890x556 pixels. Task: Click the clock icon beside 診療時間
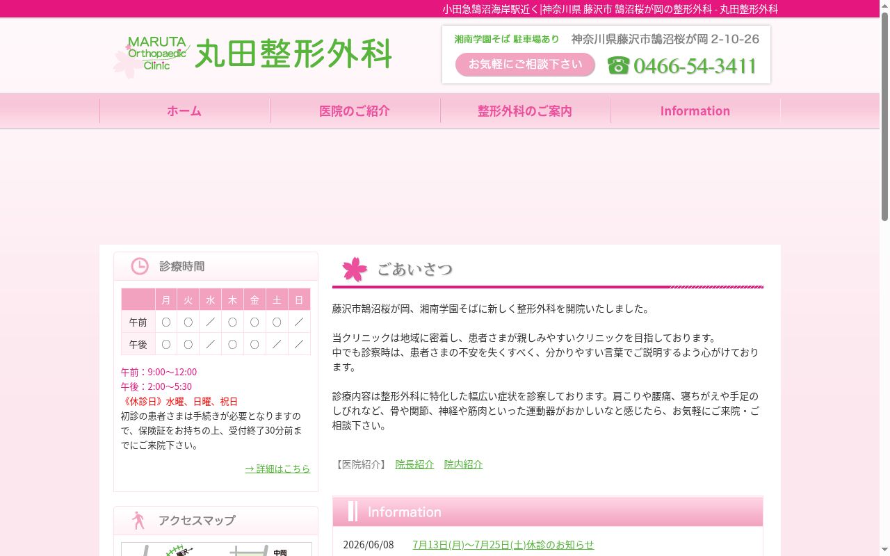coord(140,266)
